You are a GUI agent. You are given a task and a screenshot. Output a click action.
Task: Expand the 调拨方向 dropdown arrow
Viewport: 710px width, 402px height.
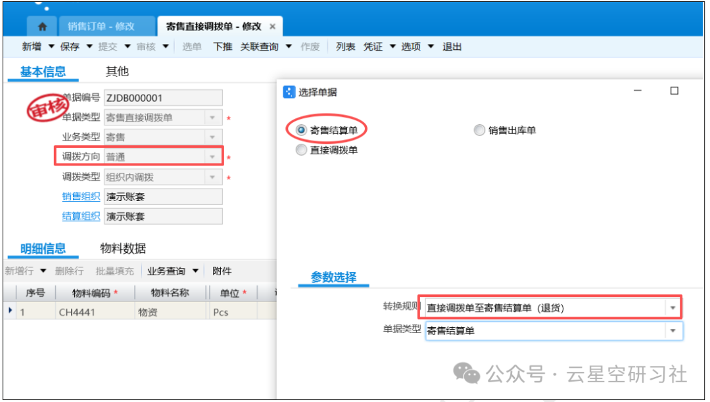(x=212, y=157)
